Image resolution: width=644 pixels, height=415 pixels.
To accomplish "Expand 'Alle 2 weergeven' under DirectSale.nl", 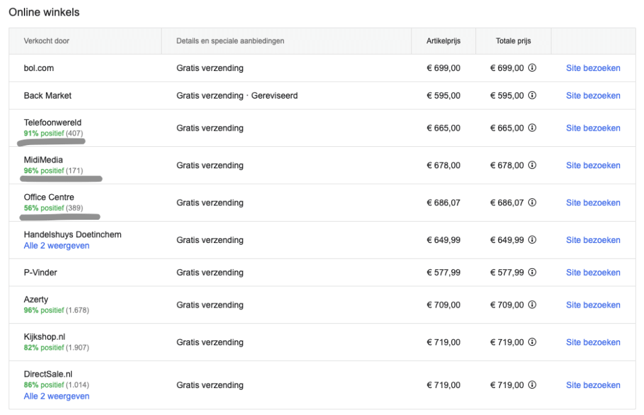I will click(57, 397).
